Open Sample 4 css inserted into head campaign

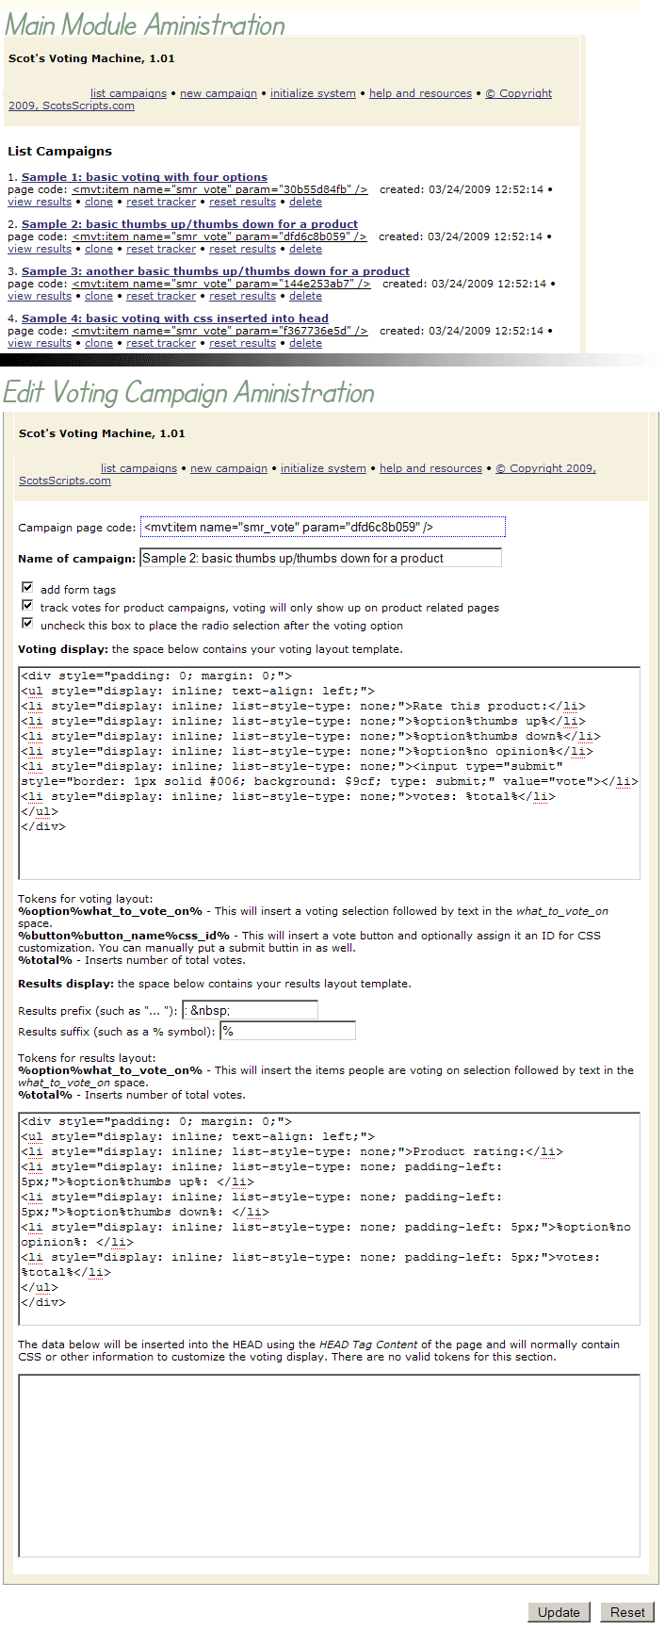coord(174,318)
